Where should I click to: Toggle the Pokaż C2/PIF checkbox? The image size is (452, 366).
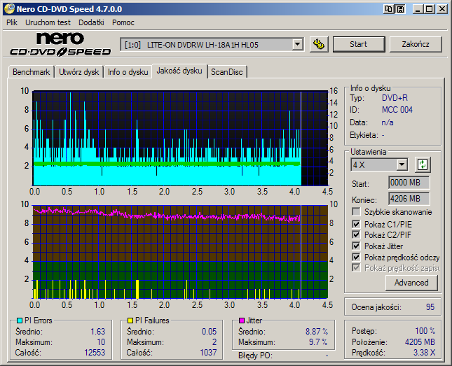356,234
